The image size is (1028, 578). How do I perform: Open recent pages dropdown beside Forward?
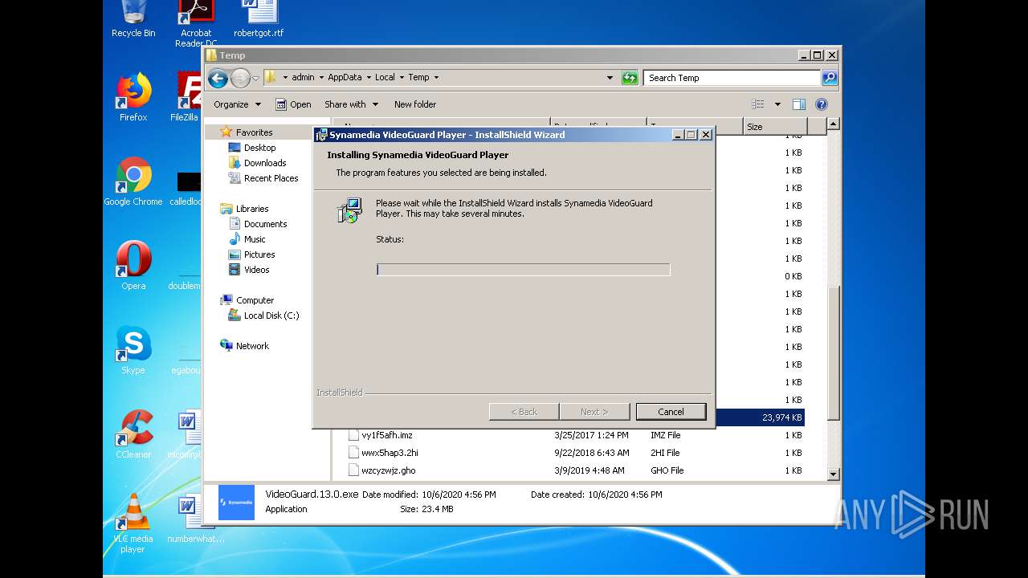(255, 78)
